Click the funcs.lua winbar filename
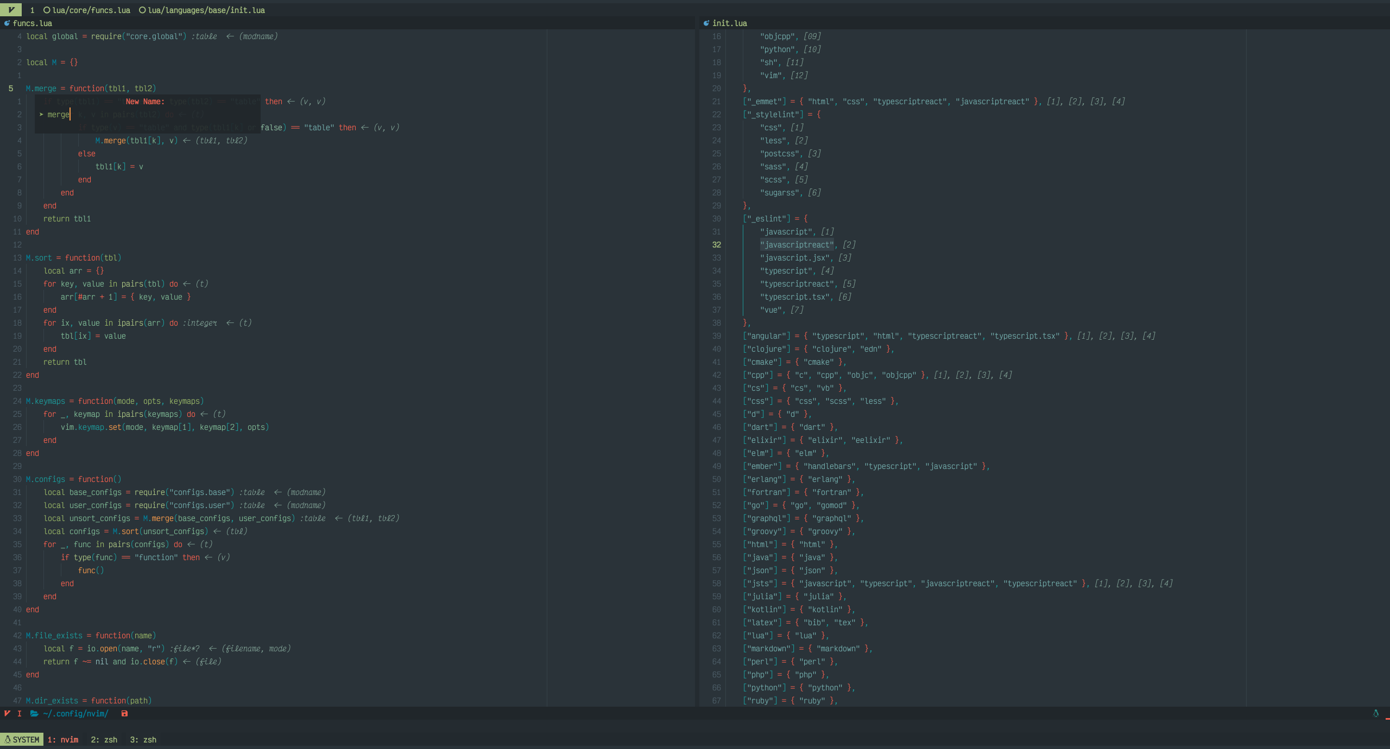This screenshot has height=749, width=1390. 33,23
